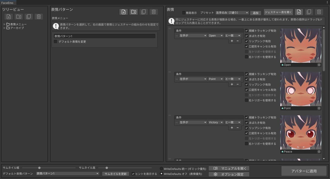
Task: Select WriteDefaults 統一 radio button
Action: tap(161, 168)
